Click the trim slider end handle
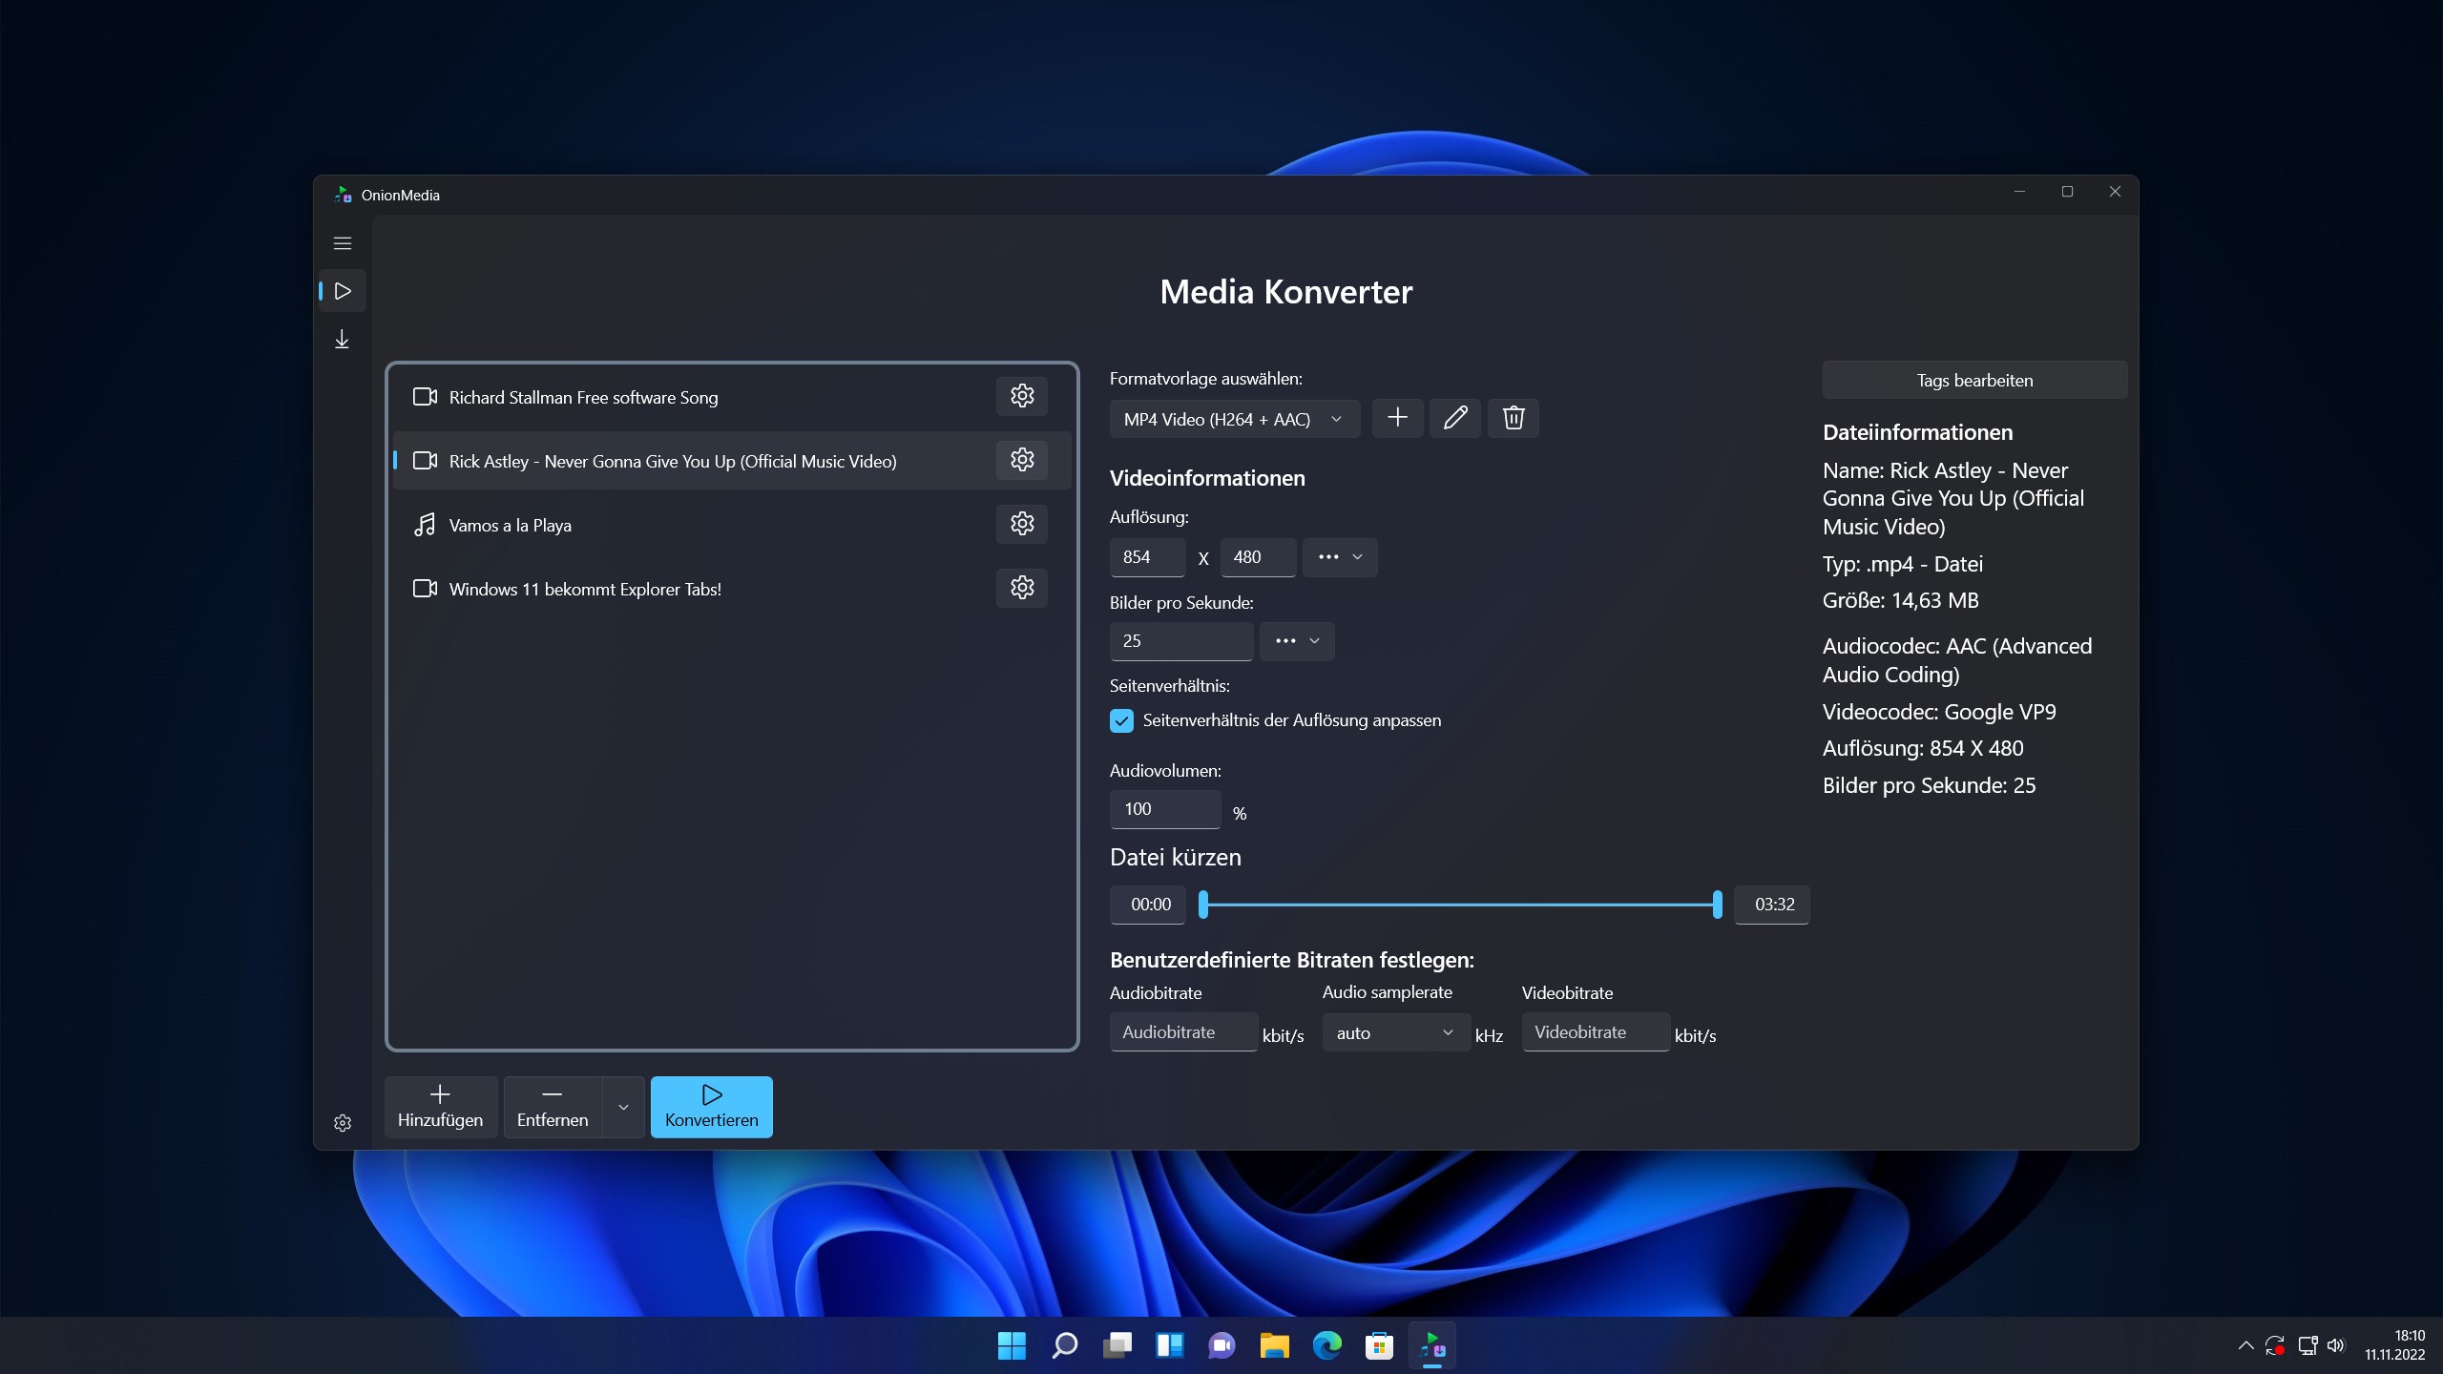Screen dimensions: 2443x1374 (x=1718, y=905)
